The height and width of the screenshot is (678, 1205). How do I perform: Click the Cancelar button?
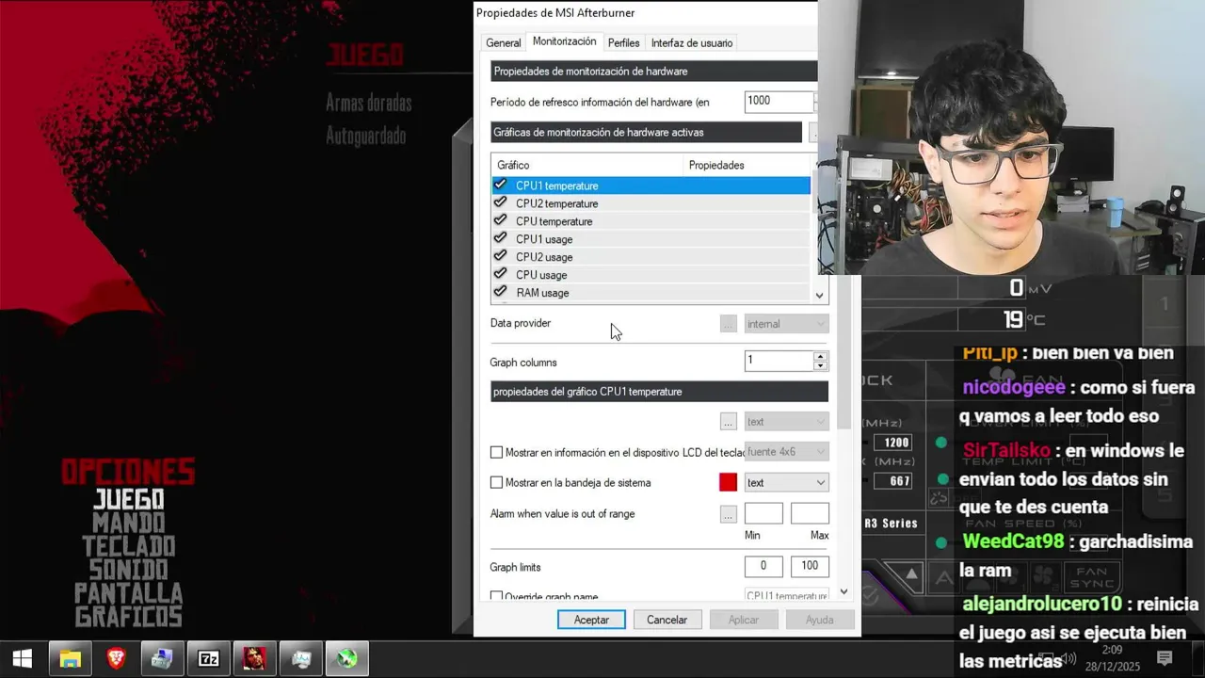pos(667,620)
